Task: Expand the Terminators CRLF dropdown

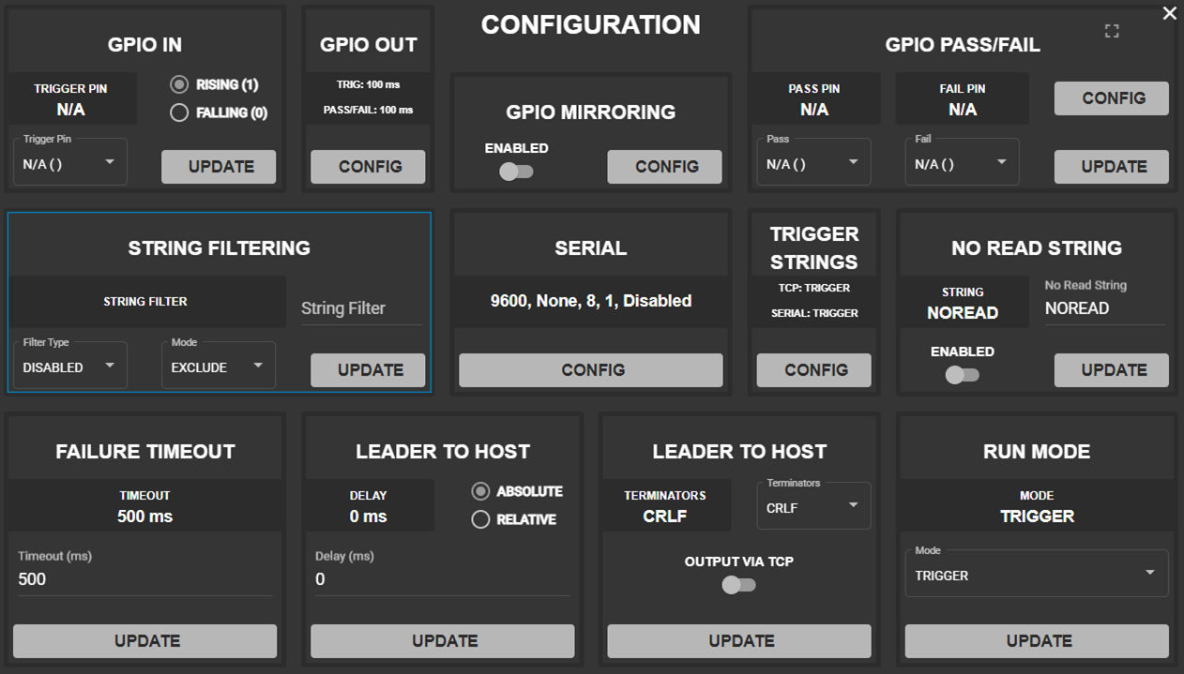Action: pos(812,506)
